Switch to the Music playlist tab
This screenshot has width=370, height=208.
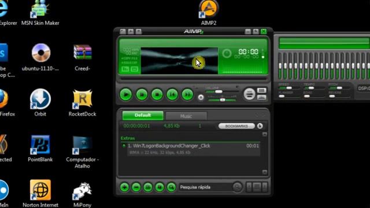pos(186,116)
